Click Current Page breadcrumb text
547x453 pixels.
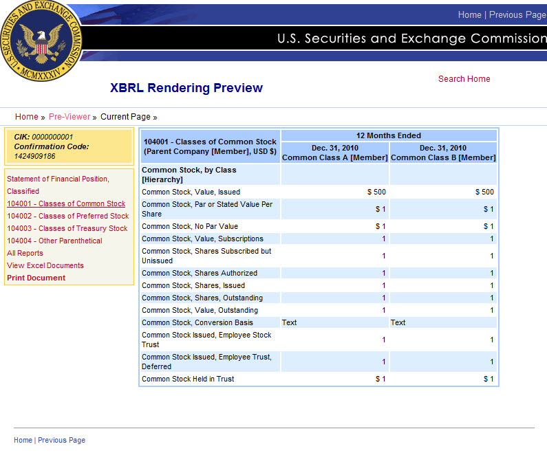pos(125,117)
